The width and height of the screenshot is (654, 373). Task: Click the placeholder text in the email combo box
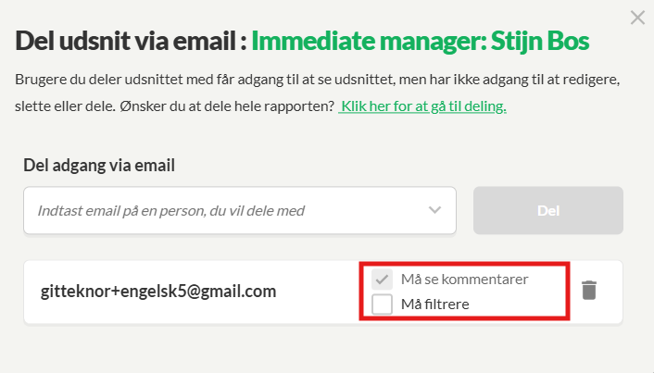click(170, 210)
